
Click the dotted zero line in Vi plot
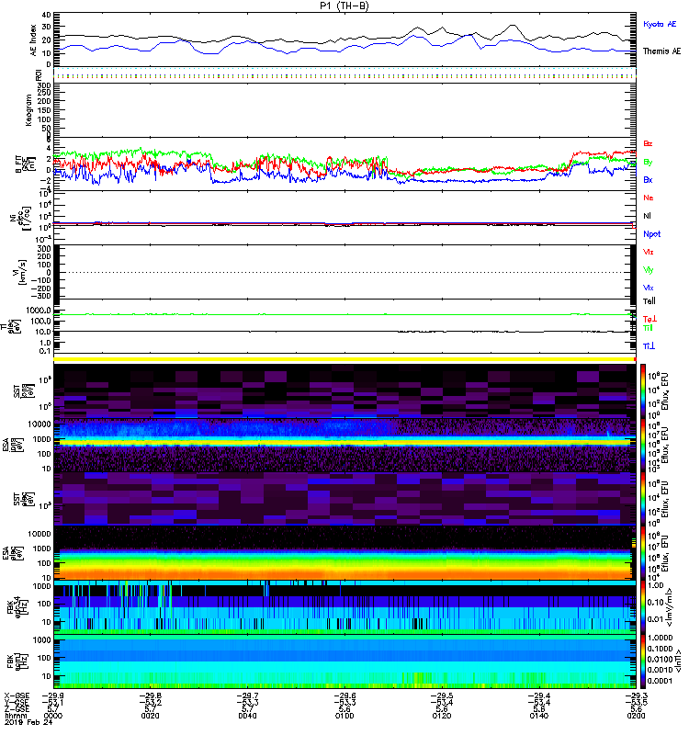(x=344, y=272)
